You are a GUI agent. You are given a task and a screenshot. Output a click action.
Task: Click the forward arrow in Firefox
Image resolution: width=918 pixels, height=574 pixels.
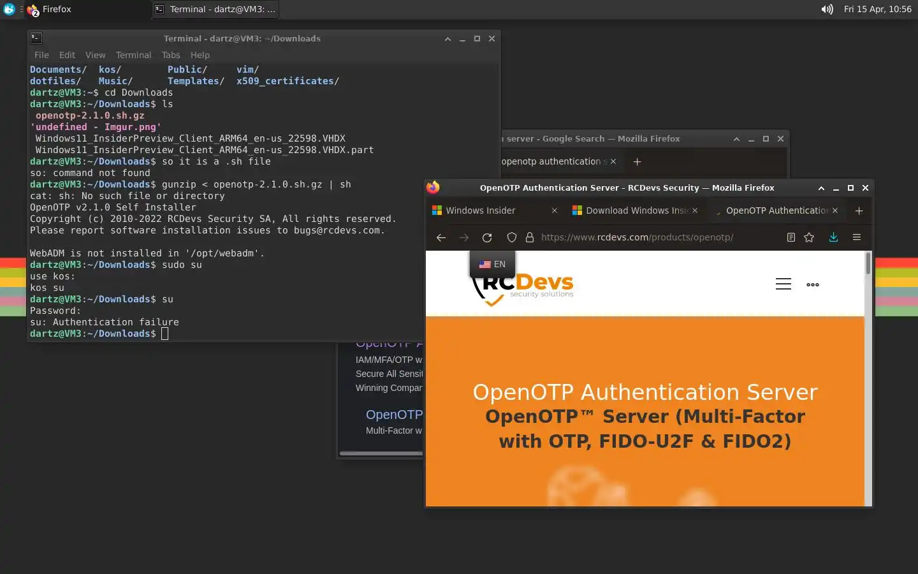pos(464,237)
